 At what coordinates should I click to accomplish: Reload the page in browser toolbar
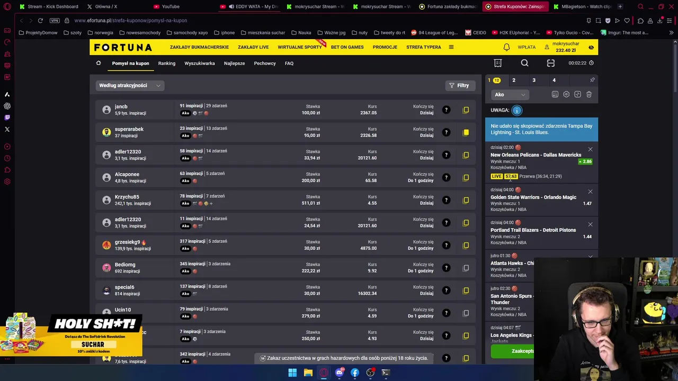(x=40, y=21)
